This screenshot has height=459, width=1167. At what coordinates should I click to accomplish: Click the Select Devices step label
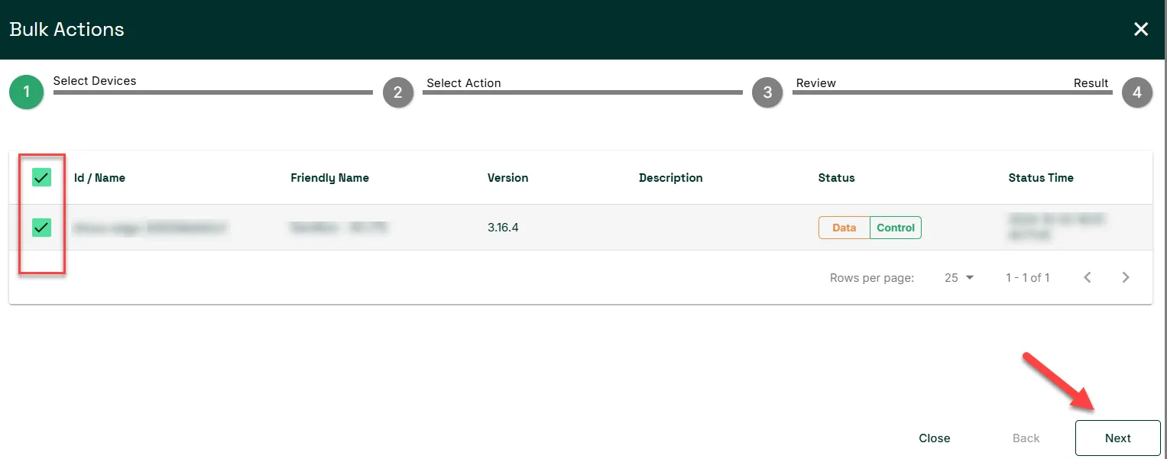tap(95, 81)
